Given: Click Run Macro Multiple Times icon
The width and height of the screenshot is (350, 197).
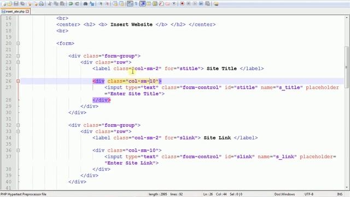Looking at the screenshot, I should (x=201, y=4).
